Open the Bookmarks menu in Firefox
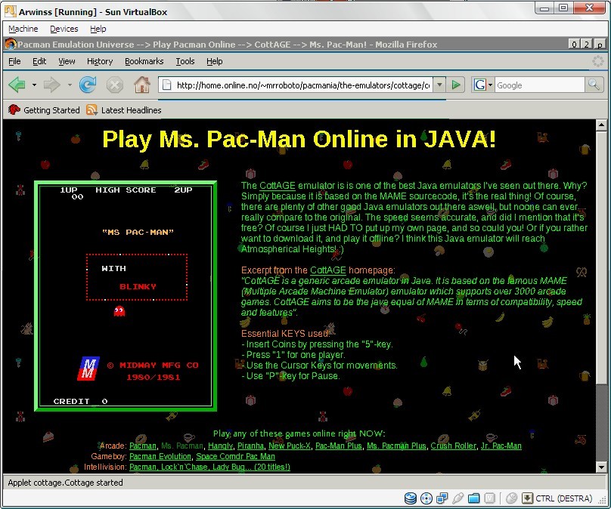The width and height of the screenshot is (611, 509). point(144,61)
